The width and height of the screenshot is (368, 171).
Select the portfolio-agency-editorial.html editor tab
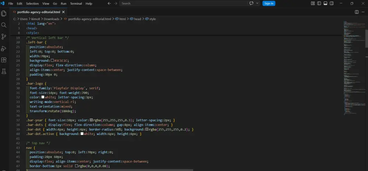[x=39, y=12]
